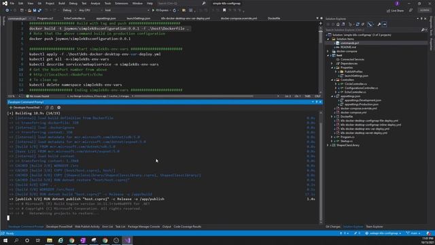Click the Save toolbar icon
The width and height of the screenshot is (435, 245).
[35, 10]
